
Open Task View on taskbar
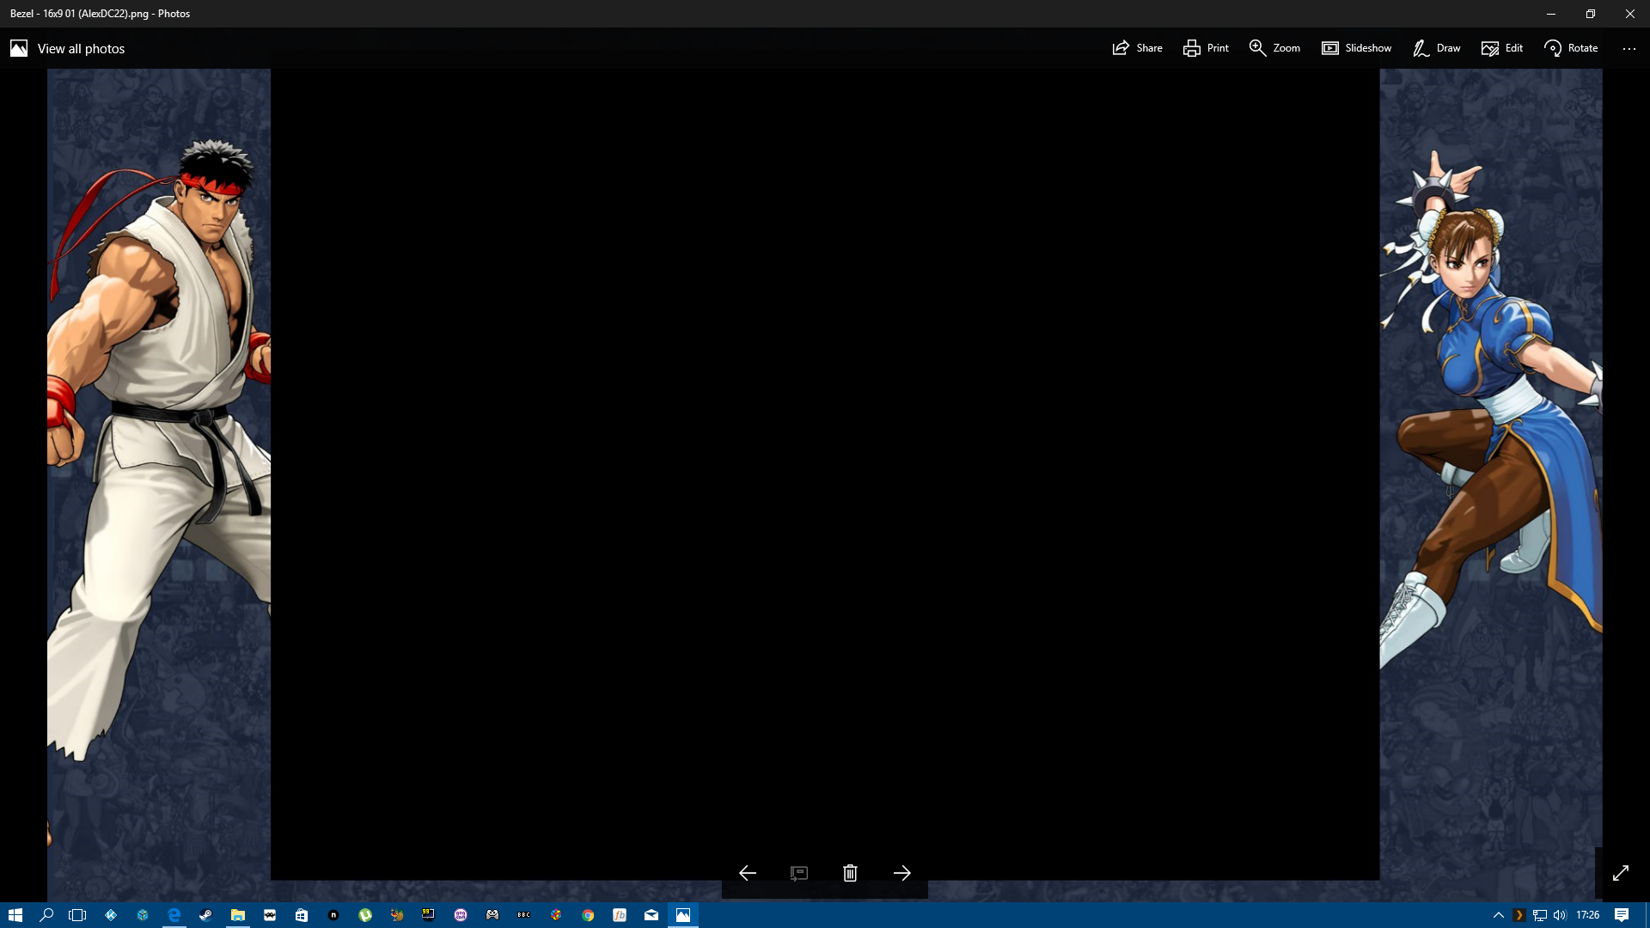tap(78, 915)
